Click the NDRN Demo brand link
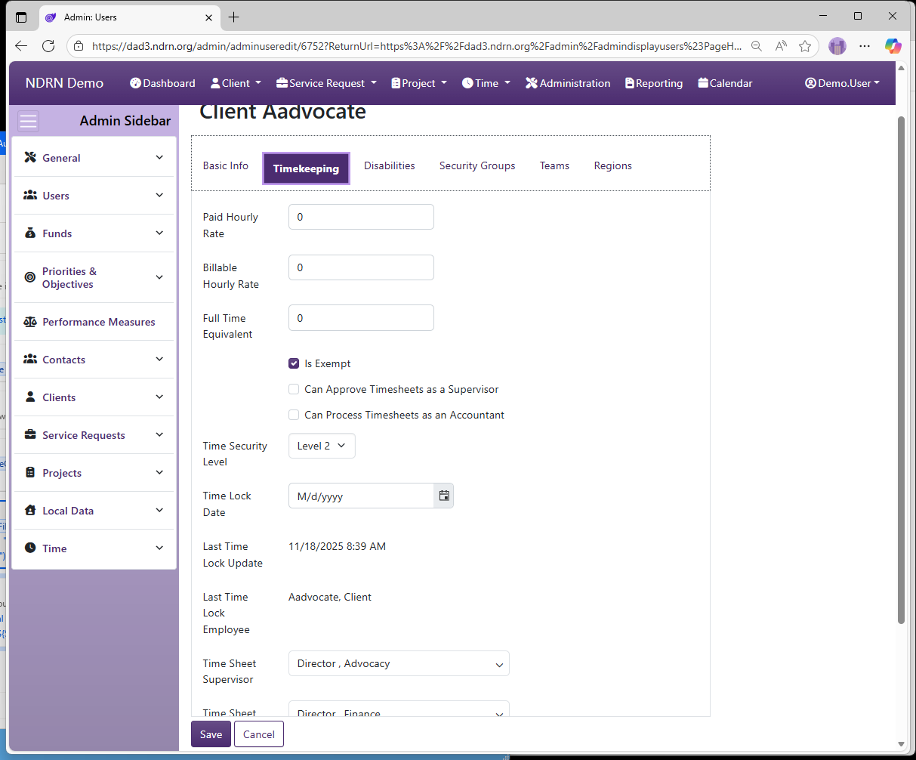Image resolution: width=916 pixels, height=760 pixels. 64,83
